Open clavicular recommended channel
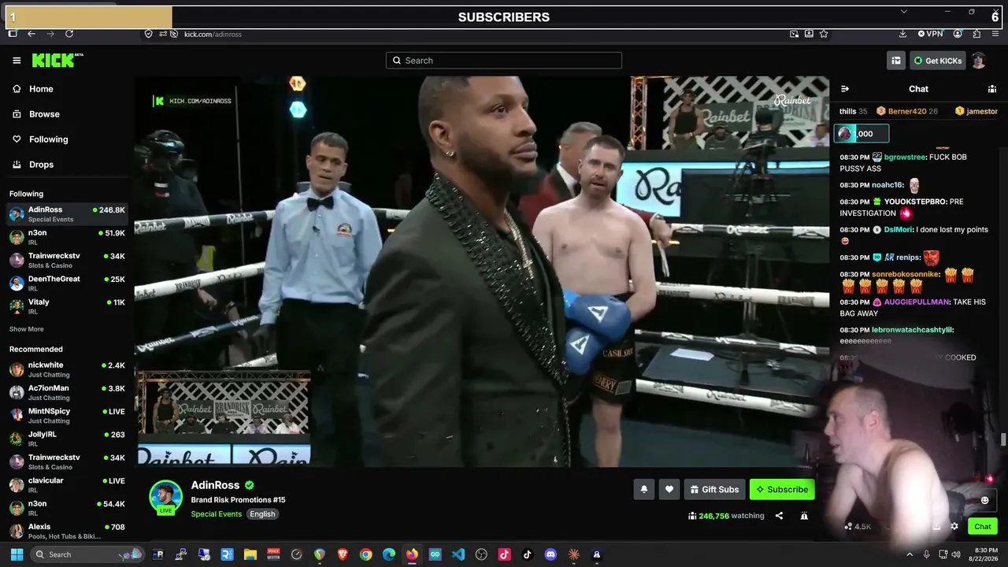 (67, 484)
